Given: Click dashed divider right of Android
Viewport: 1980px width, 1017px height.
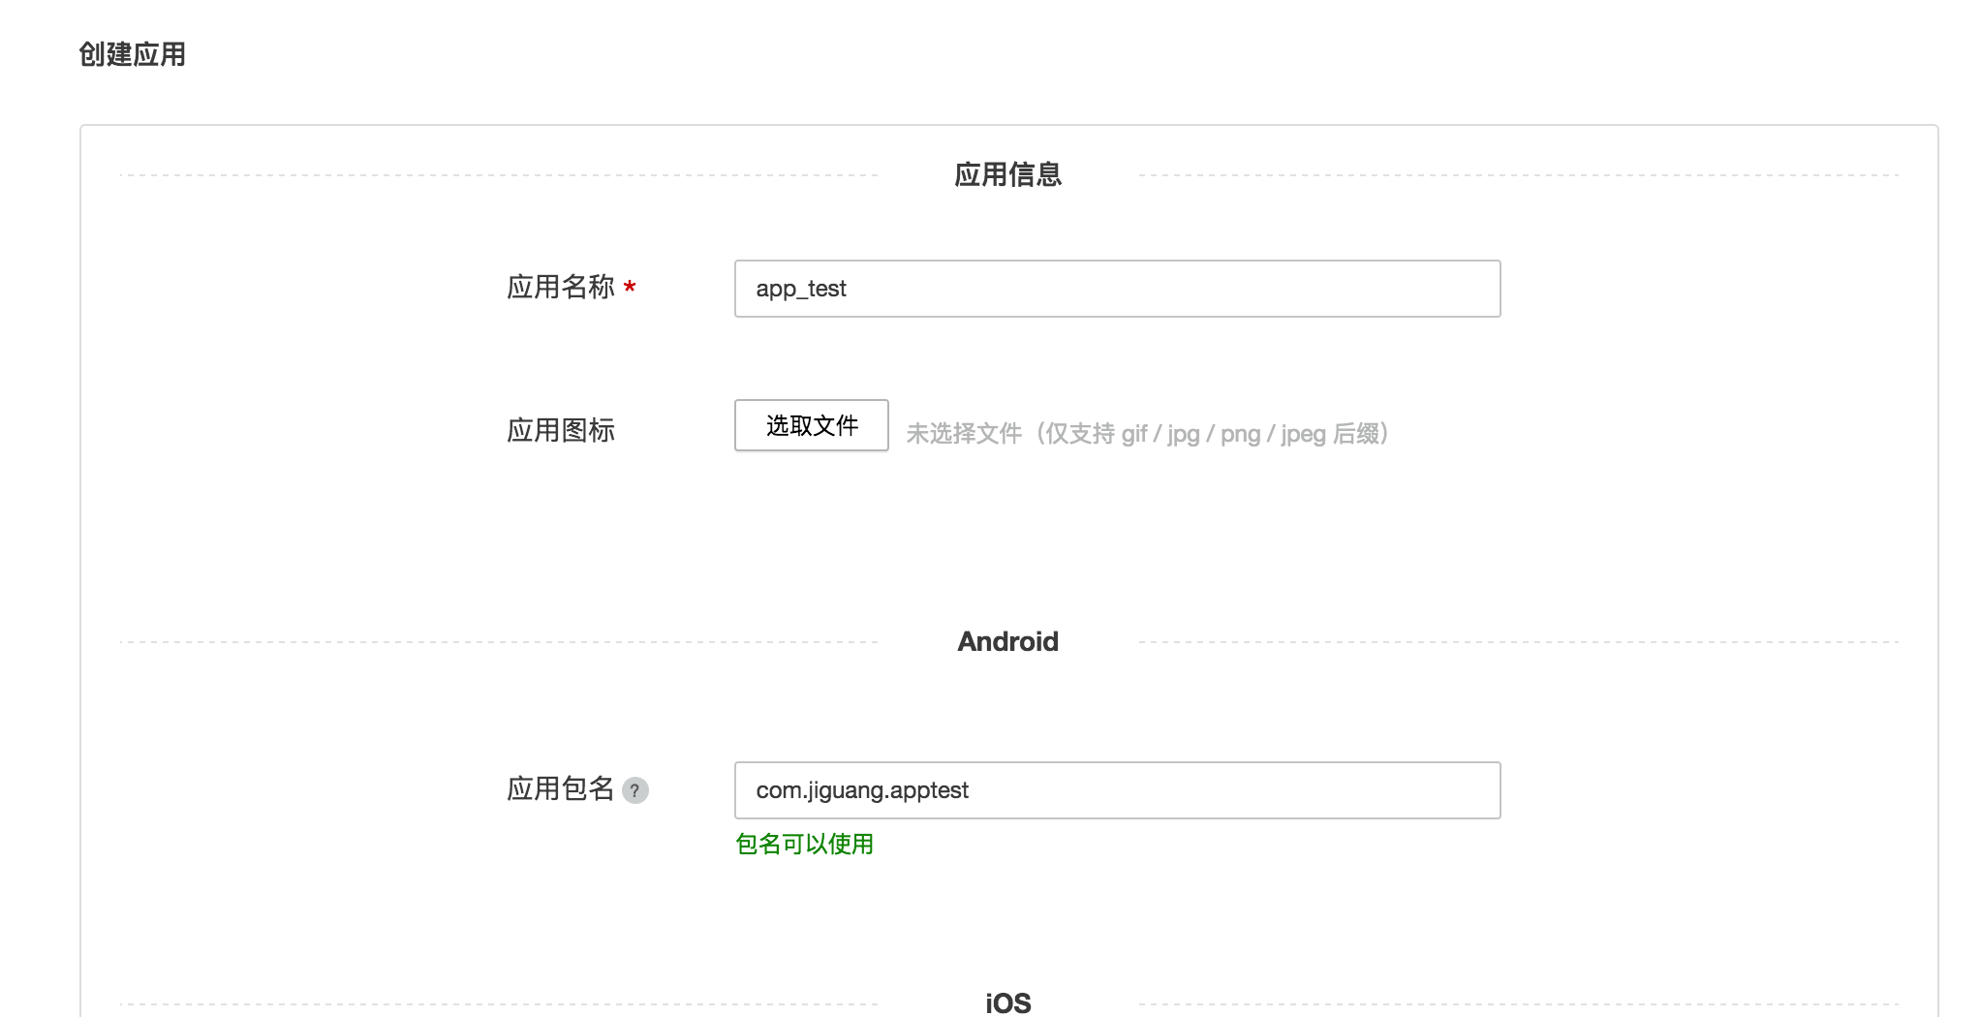Looking at the screenshot, I should (x=1518, y=642).
